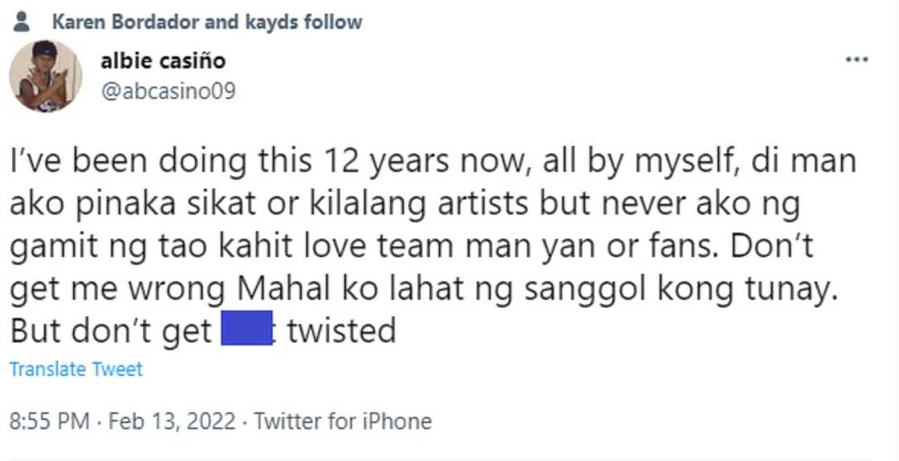Viewport: 899px width, 461px height.
Task: Click the Feb 13, 2022 date
Action: (172, 421)
